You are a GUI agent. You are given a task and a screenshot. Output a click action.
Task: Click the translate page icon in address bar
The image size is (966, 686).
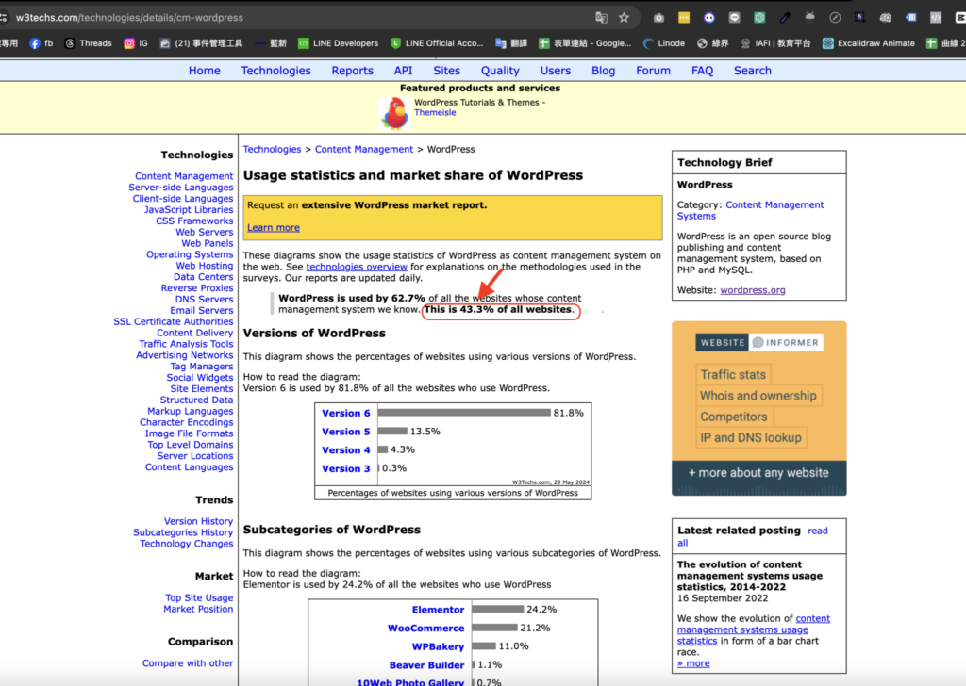601,17
